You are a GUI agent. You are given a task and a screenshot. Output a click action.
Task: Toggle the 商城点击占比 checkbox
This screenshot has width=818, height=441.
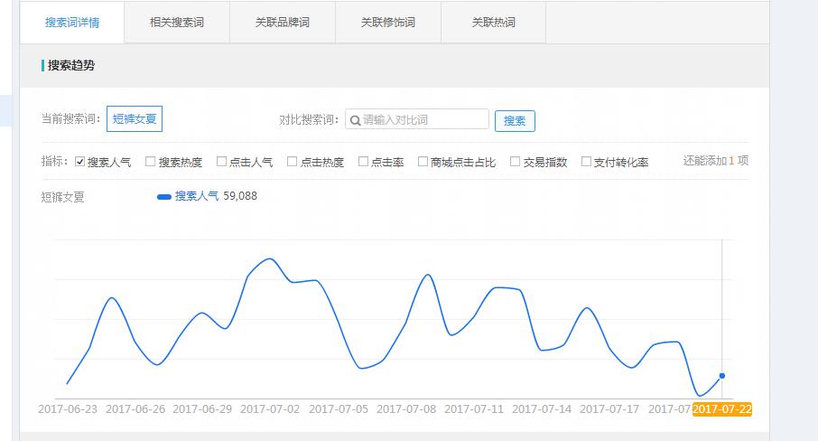click(423, 162)
